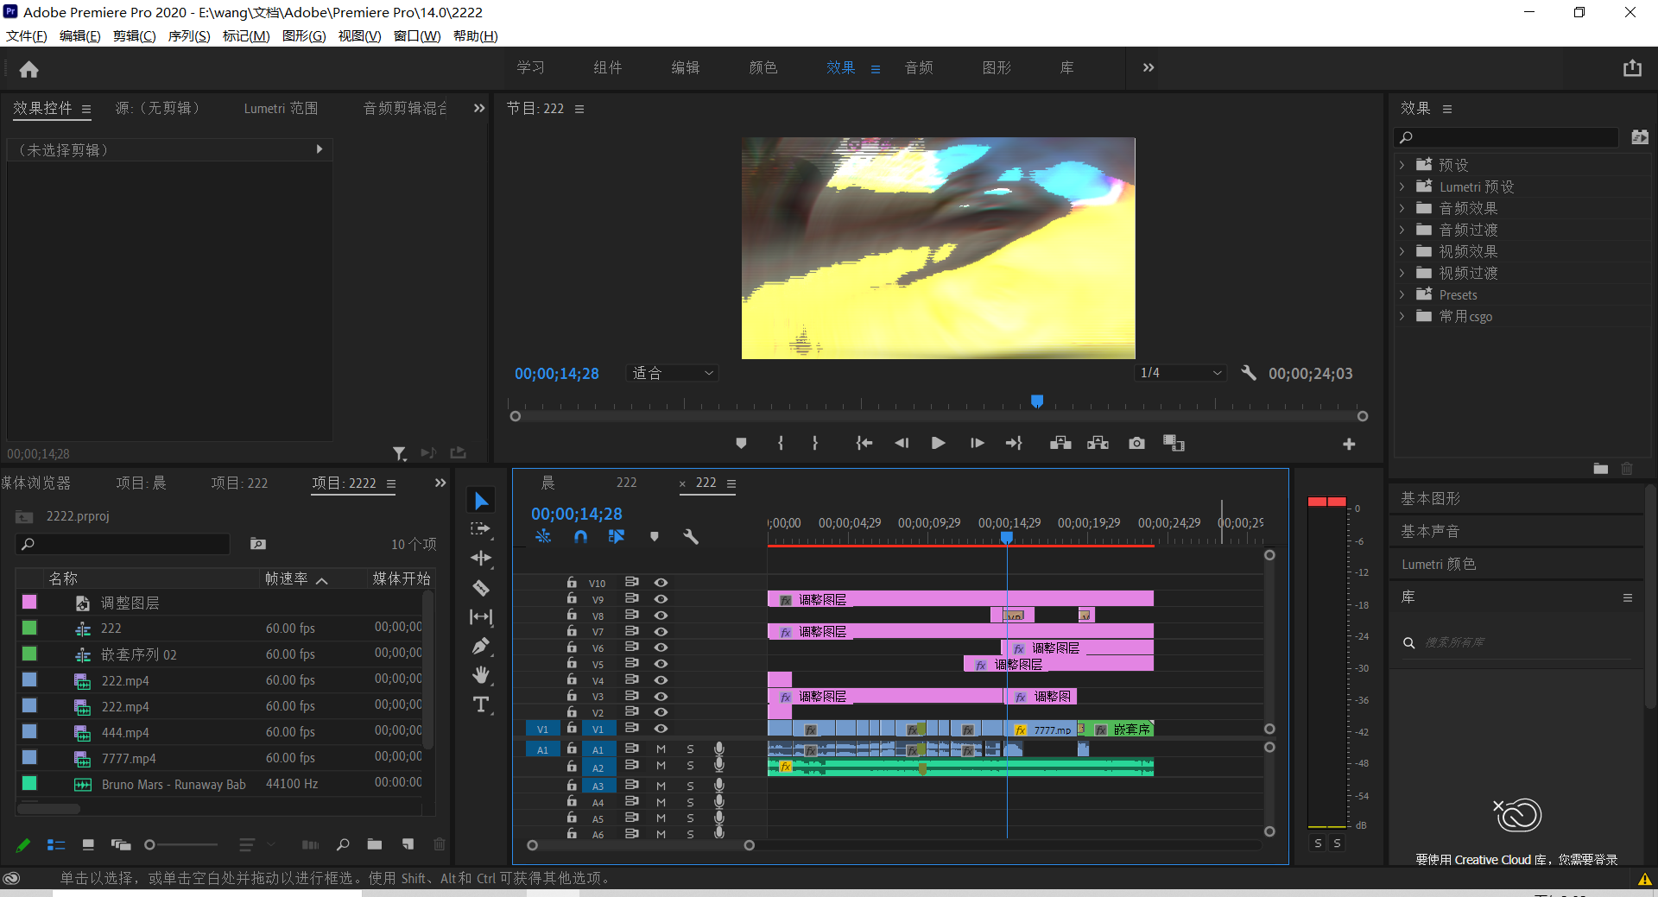Screen dimensions: 1658x897
Task: Open timeline display settings wrench
Action: coord(690,536)
